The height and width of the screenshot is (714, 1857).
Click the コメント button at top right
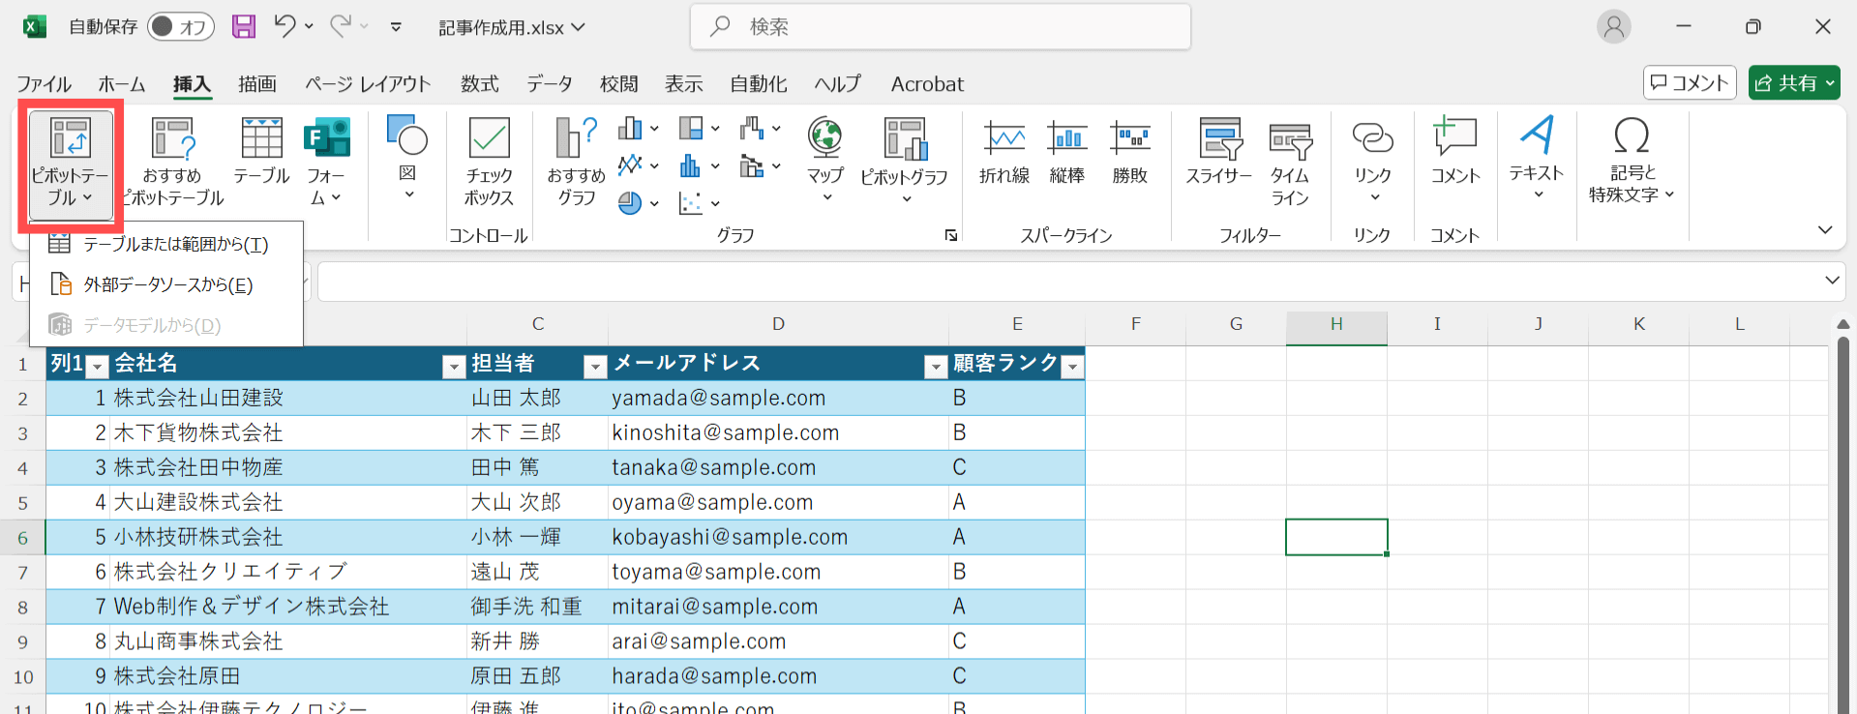coord(1690,83)
